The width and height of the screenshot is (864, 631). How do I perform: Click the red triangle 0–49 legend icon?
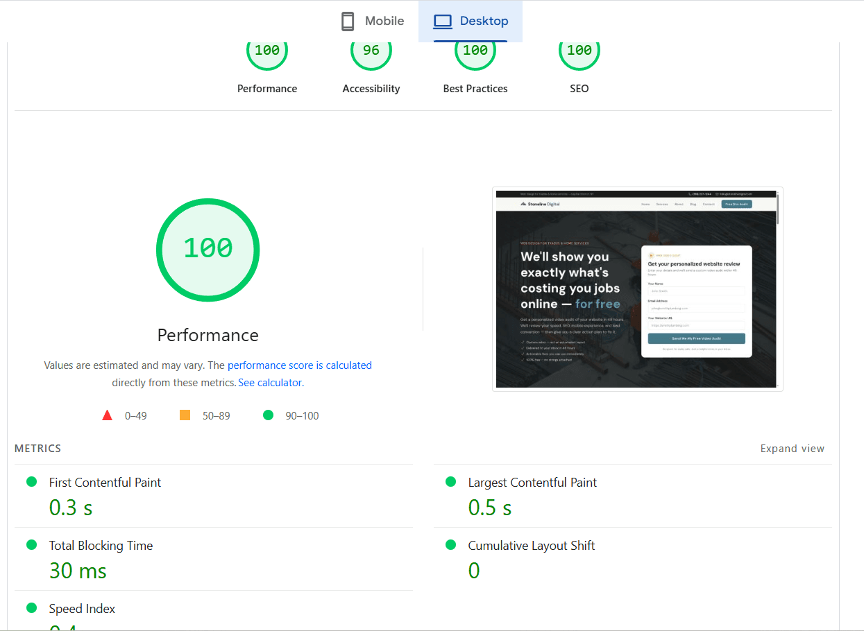(x=107, y=415)
